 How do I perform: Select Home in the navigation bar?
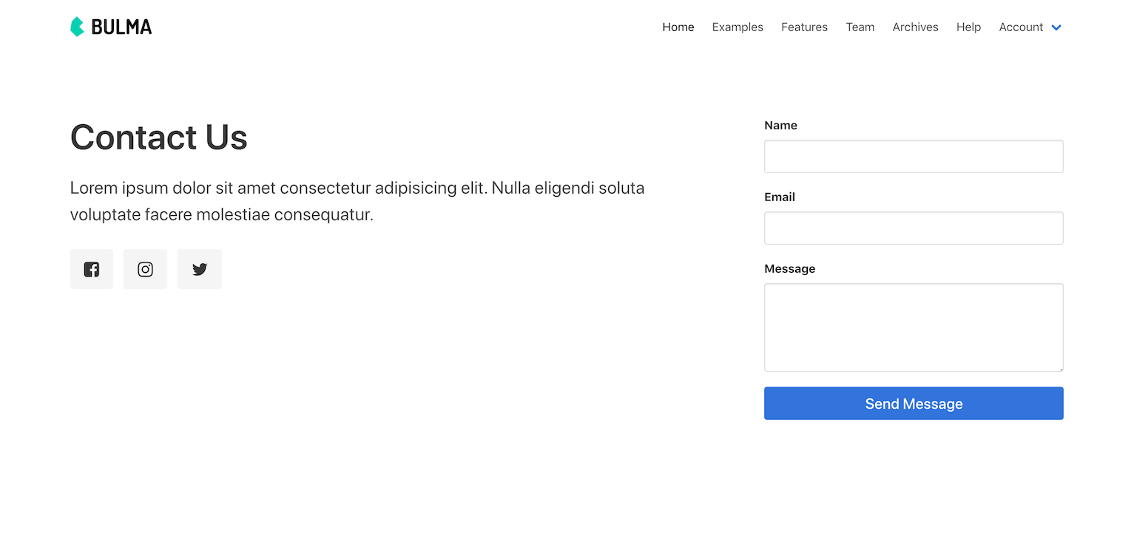click(678, 27)
